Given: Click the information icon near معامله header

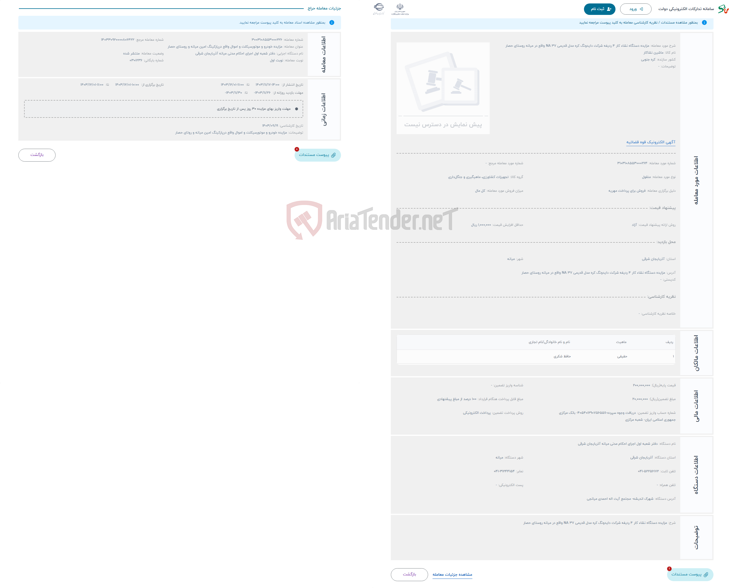Looking at the screenshot, I should (334, 22).
